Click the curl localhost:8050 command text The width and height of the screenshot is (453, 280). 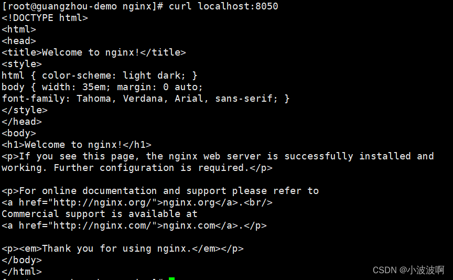click(x=223, y=6)
